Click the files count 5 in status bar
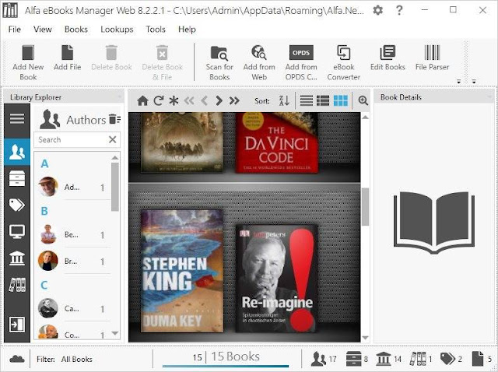The width and height of the screenshot is (498, 372). (482, 359)
